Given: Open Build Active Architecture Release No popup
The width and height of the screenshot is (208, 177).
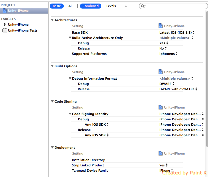Looking at the screenshot, I should click(x=163, y=48).
